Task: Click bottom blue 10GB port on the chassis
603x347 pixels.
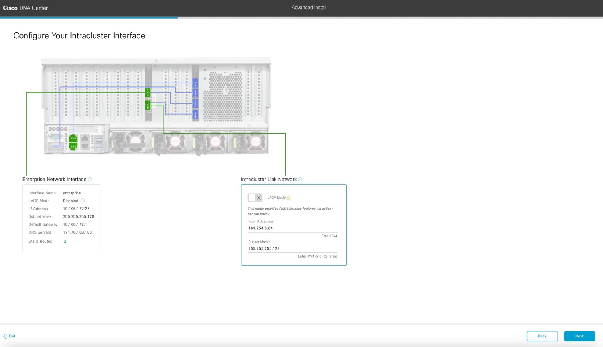Action: (x=195, y=114)
